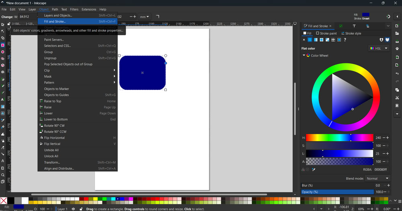
Task: Select Pattern fill type
Action: (333, 40)
